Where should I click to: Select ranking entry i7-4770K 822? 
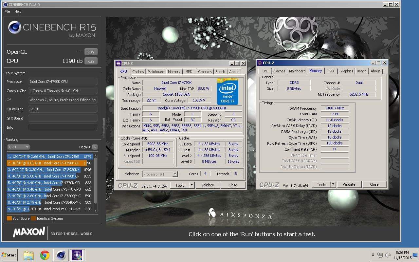pos(50,183)
